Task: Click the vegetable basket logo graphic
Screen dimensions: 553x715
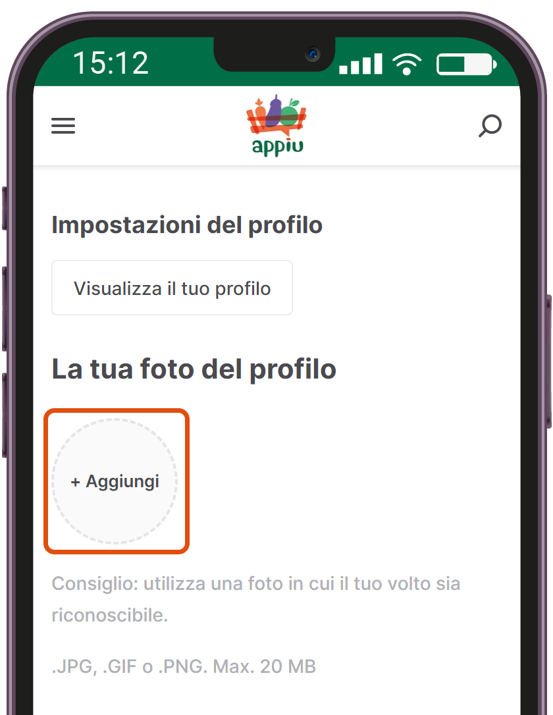Action: [276, 115]
